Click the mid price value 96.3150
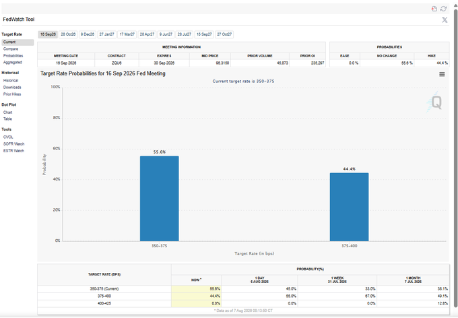Viewport: 458px width, 318px height. pyautogui.click(x=210, y=63)
